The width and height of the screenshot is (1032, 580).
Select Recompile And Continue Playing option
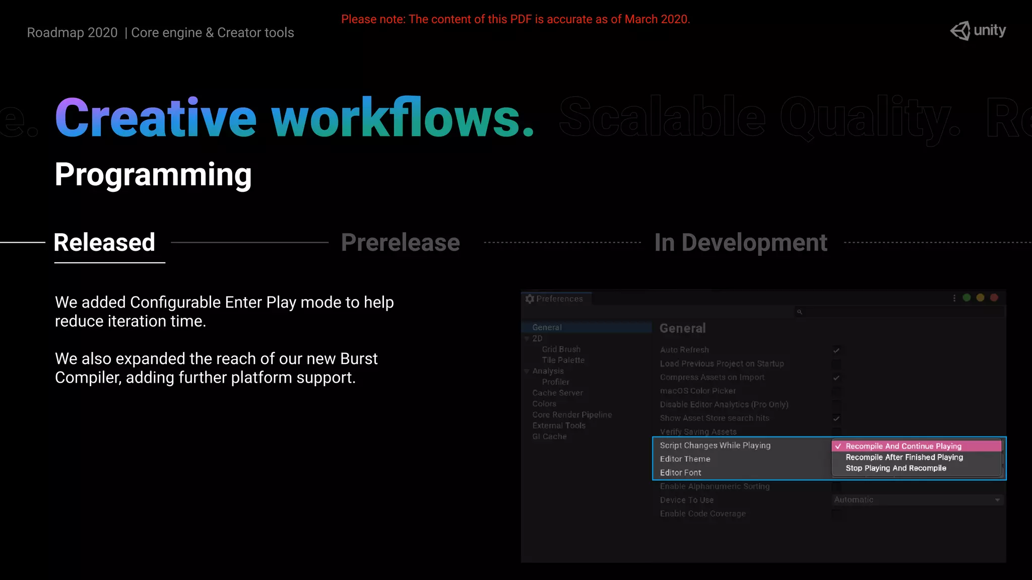point(916,446)
